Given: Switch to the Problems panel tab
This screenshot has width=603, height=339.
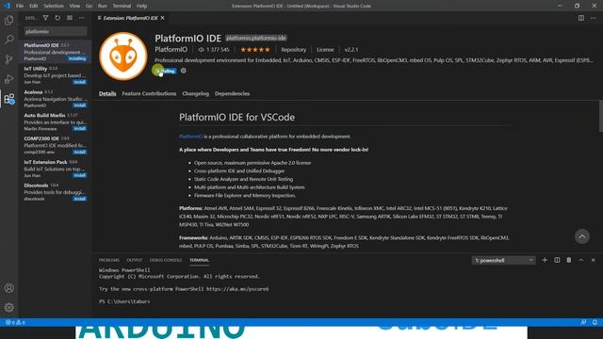Looking at the screenshot, I should [109, 260].
